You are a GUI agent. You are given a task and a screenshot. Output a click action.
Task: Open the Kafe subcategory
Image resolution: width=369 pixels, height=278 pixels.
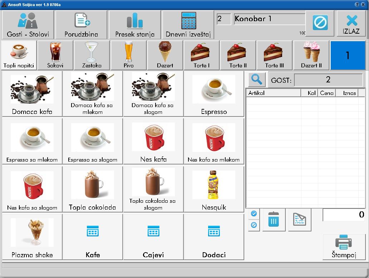(93, 237)
